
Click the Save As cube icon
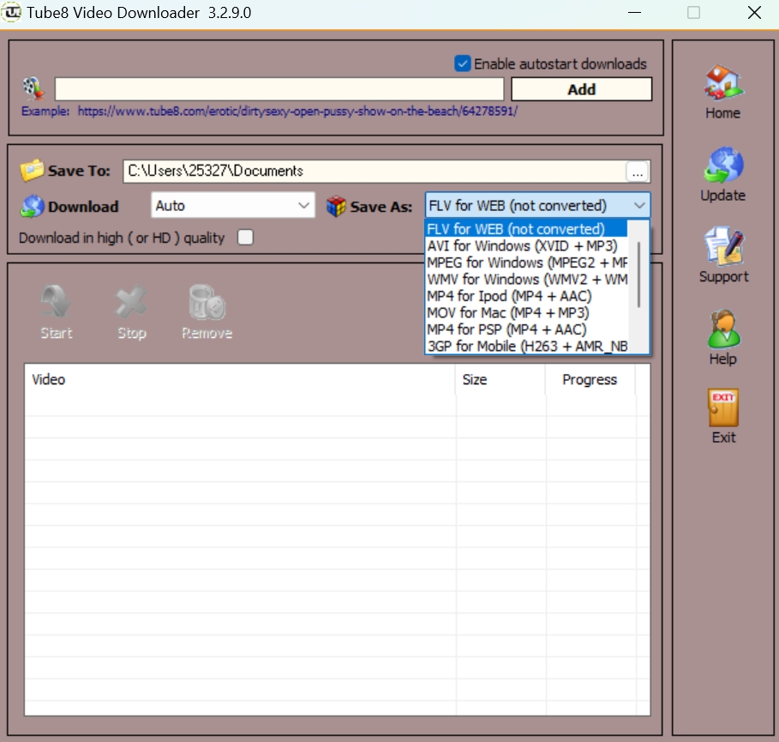click(x=336, y=206)
